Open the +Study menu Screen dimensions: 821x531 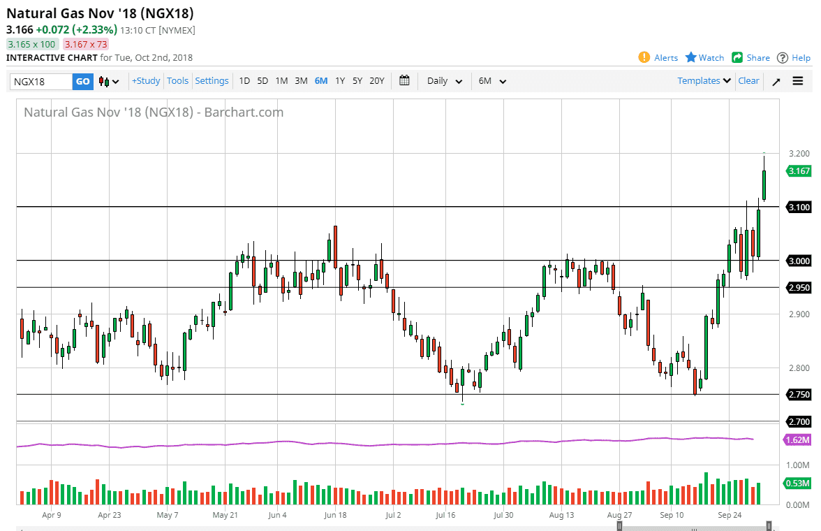(x=145, y=81)
